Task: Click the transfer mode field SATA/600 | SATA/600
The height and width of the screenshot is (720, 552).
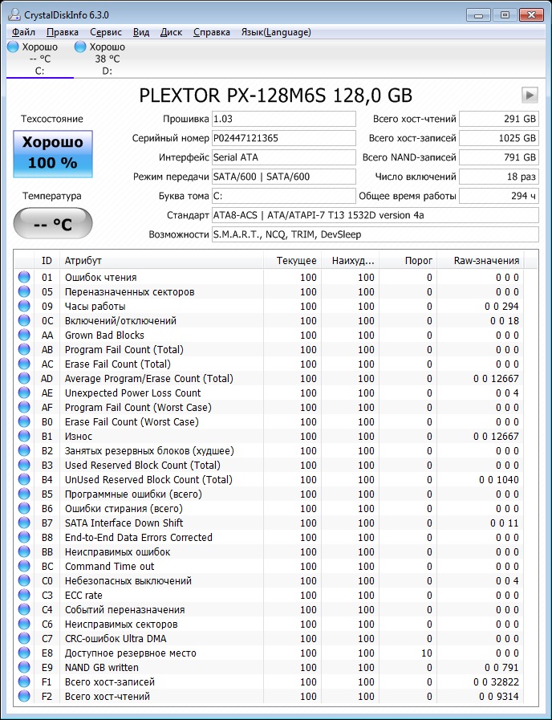Action: click(283, 177)
